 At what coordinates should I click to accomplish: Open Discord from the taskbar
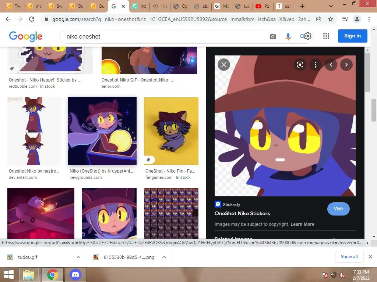[x=75, y=275]
